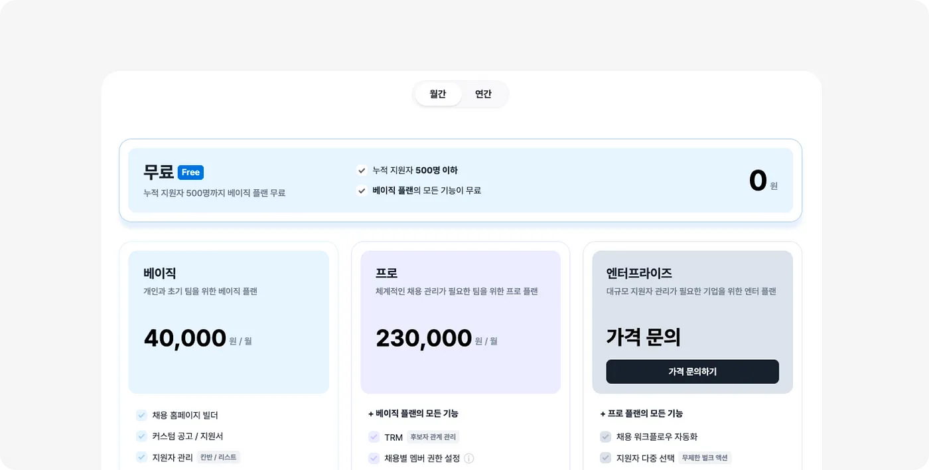Click the text + 베이직 플랜의 모든 기능
The image size is (929, 470).
coord(413,414)
